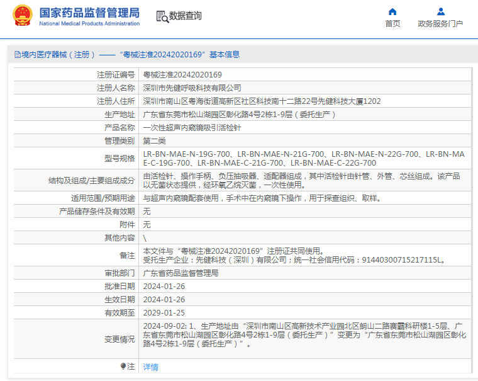Click the 附件 row label
Screen dimensions: 478x381
pos(127,225)
